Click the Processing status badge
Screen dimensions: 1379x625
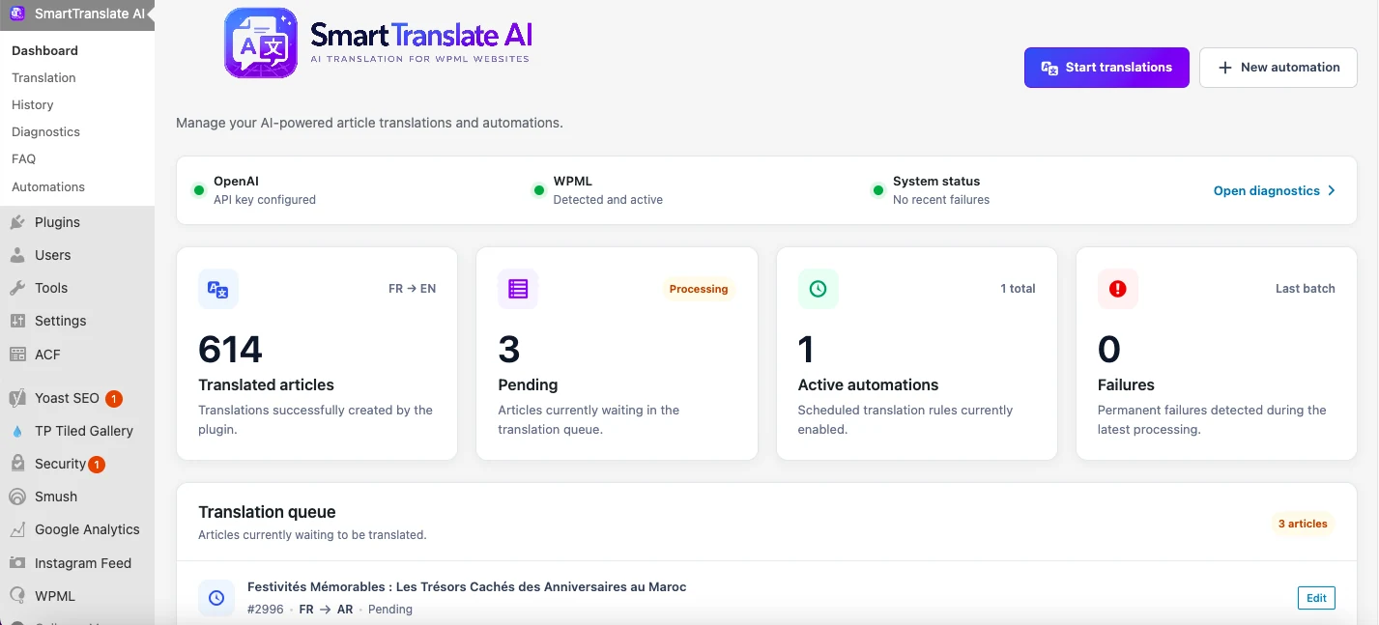(x=699, y=289)
